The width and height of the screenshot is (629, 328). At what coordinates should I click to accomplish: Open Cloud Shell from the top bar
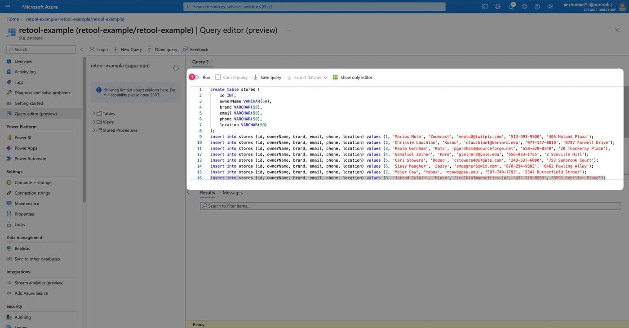485,7
